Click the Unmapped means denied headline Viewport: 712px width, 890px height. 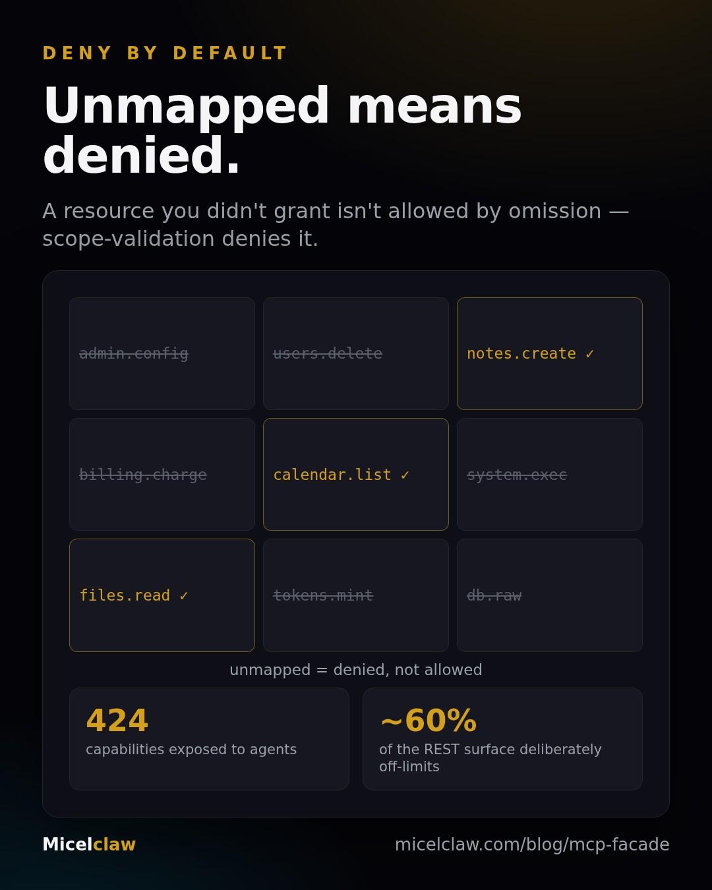click(282, 131)
